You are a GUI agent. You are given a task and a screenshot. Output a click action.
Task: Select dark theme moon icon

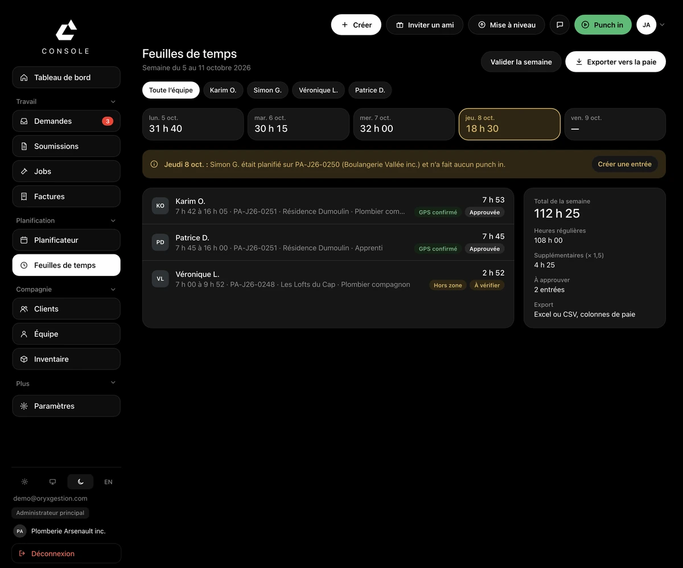pos(80,482)
